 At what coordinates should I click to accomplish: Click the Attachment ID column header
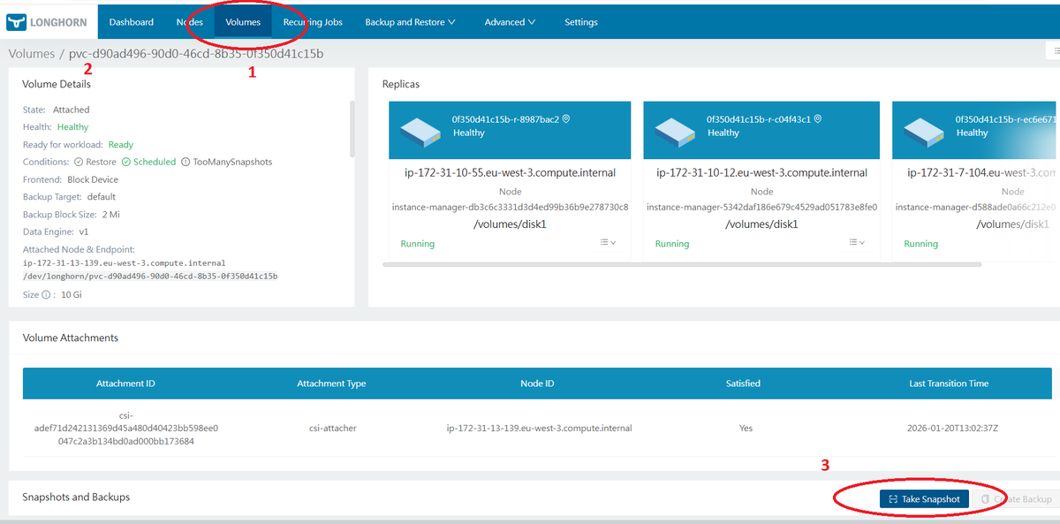pos(125,384)
